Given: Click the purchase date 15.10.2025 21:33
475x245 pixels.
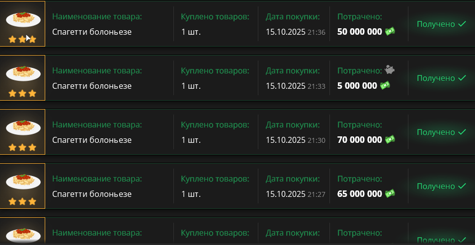Looking at the screenshot, I should point(295,86).
